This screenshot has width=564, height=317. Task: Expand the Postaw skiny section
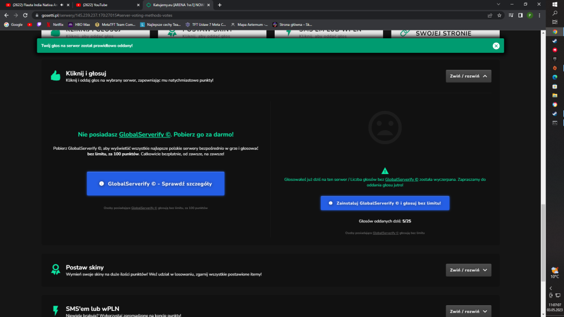click(468, 270)
